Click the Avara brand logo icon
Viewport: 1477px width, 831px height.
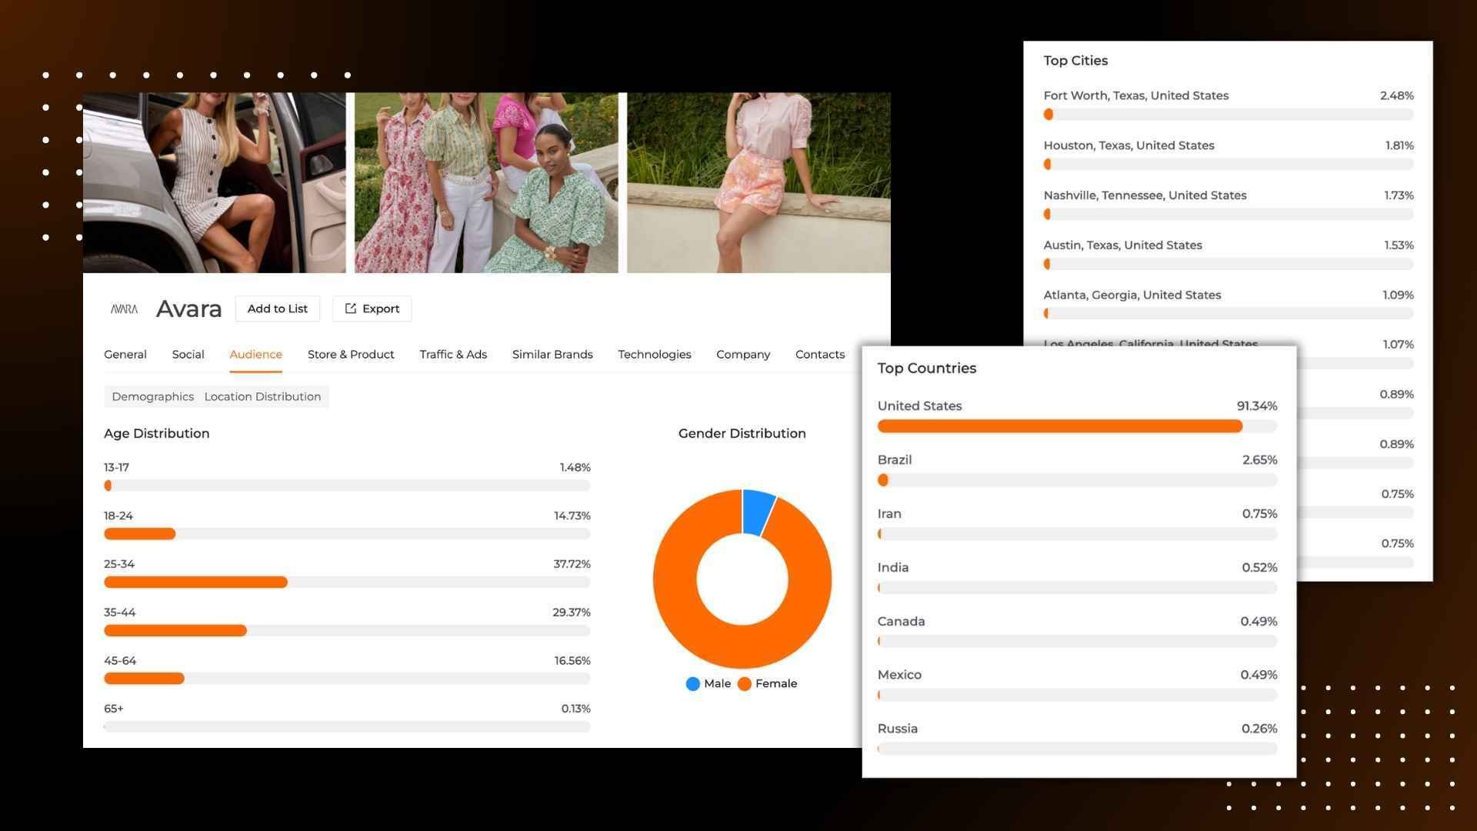click(x=124, y=309)
